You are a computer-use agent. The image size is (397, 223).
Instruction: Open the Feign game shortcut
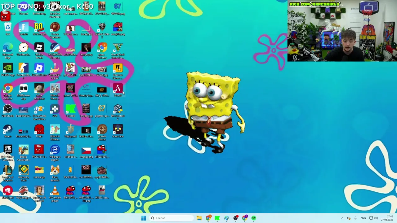(x=39, y=131)
